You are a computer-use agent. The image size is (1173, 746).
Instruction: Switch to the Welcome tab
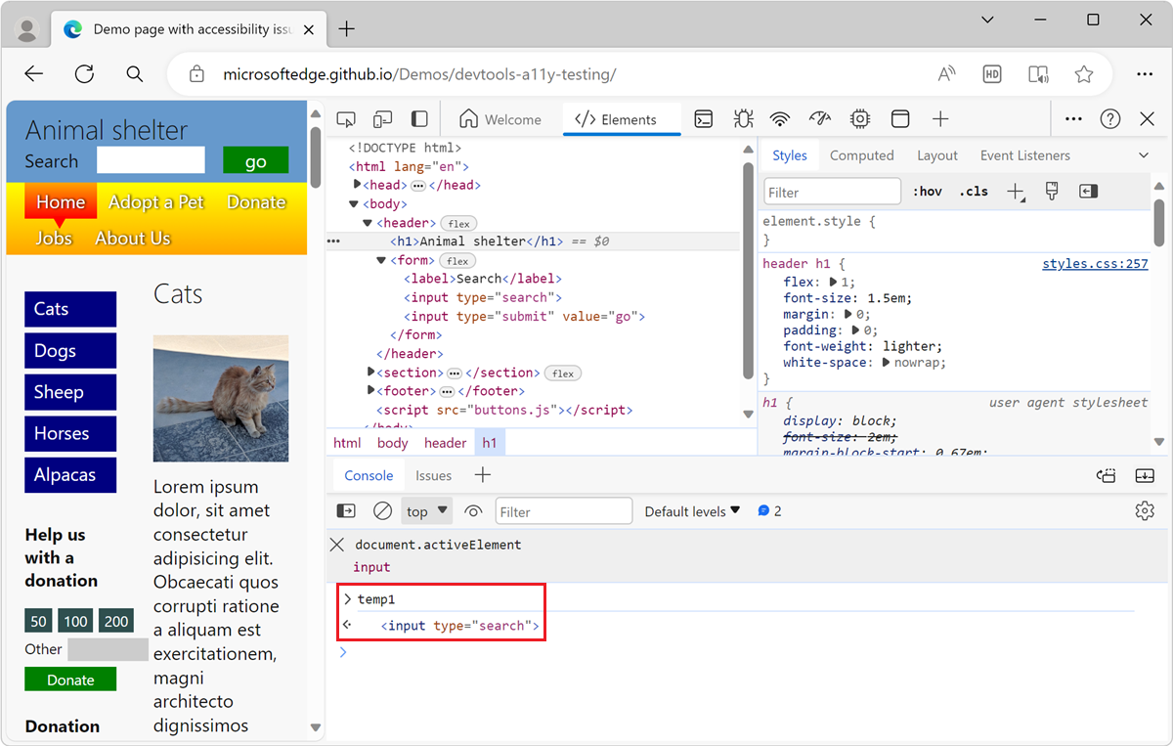coord(502,118)
